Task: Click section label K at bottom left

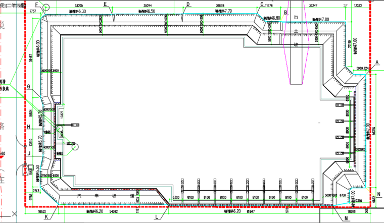Action: [x=46, y=217]
